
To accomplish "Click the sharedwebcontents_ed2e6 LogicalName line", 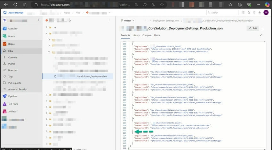I will [x=158, y=123].
